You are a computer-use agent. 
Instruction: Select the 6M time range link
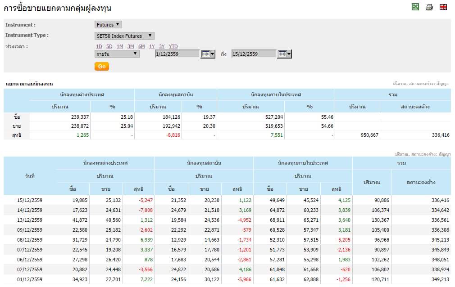coord(141,46)
